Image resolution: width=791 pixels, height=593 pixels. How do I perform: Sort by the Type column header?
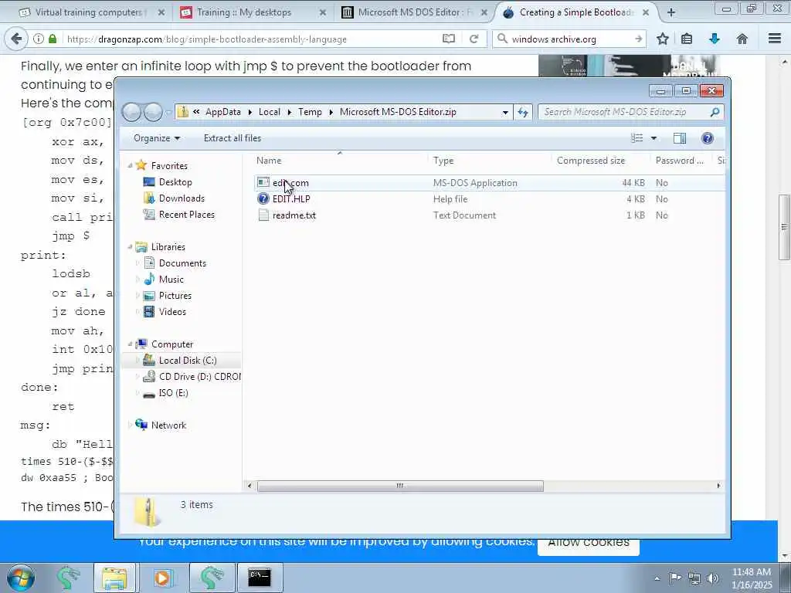coord(489,161)
